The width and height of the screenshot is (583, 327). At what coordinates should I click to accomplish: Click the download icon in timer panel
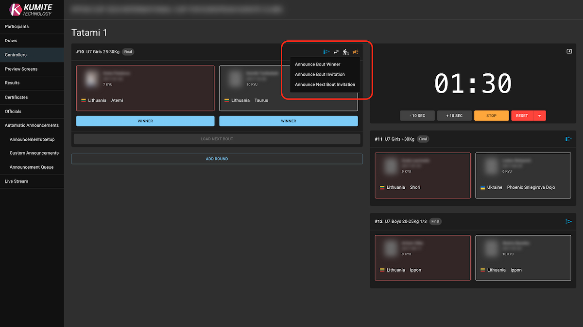coord(569,52)
